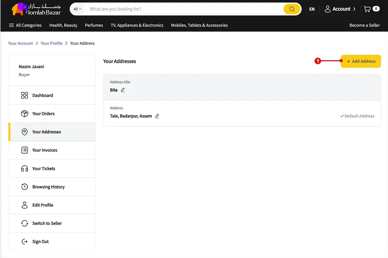Expand the Account menu
The height and width of the screenshot is (258, 388).
click(x=340, y=9)
